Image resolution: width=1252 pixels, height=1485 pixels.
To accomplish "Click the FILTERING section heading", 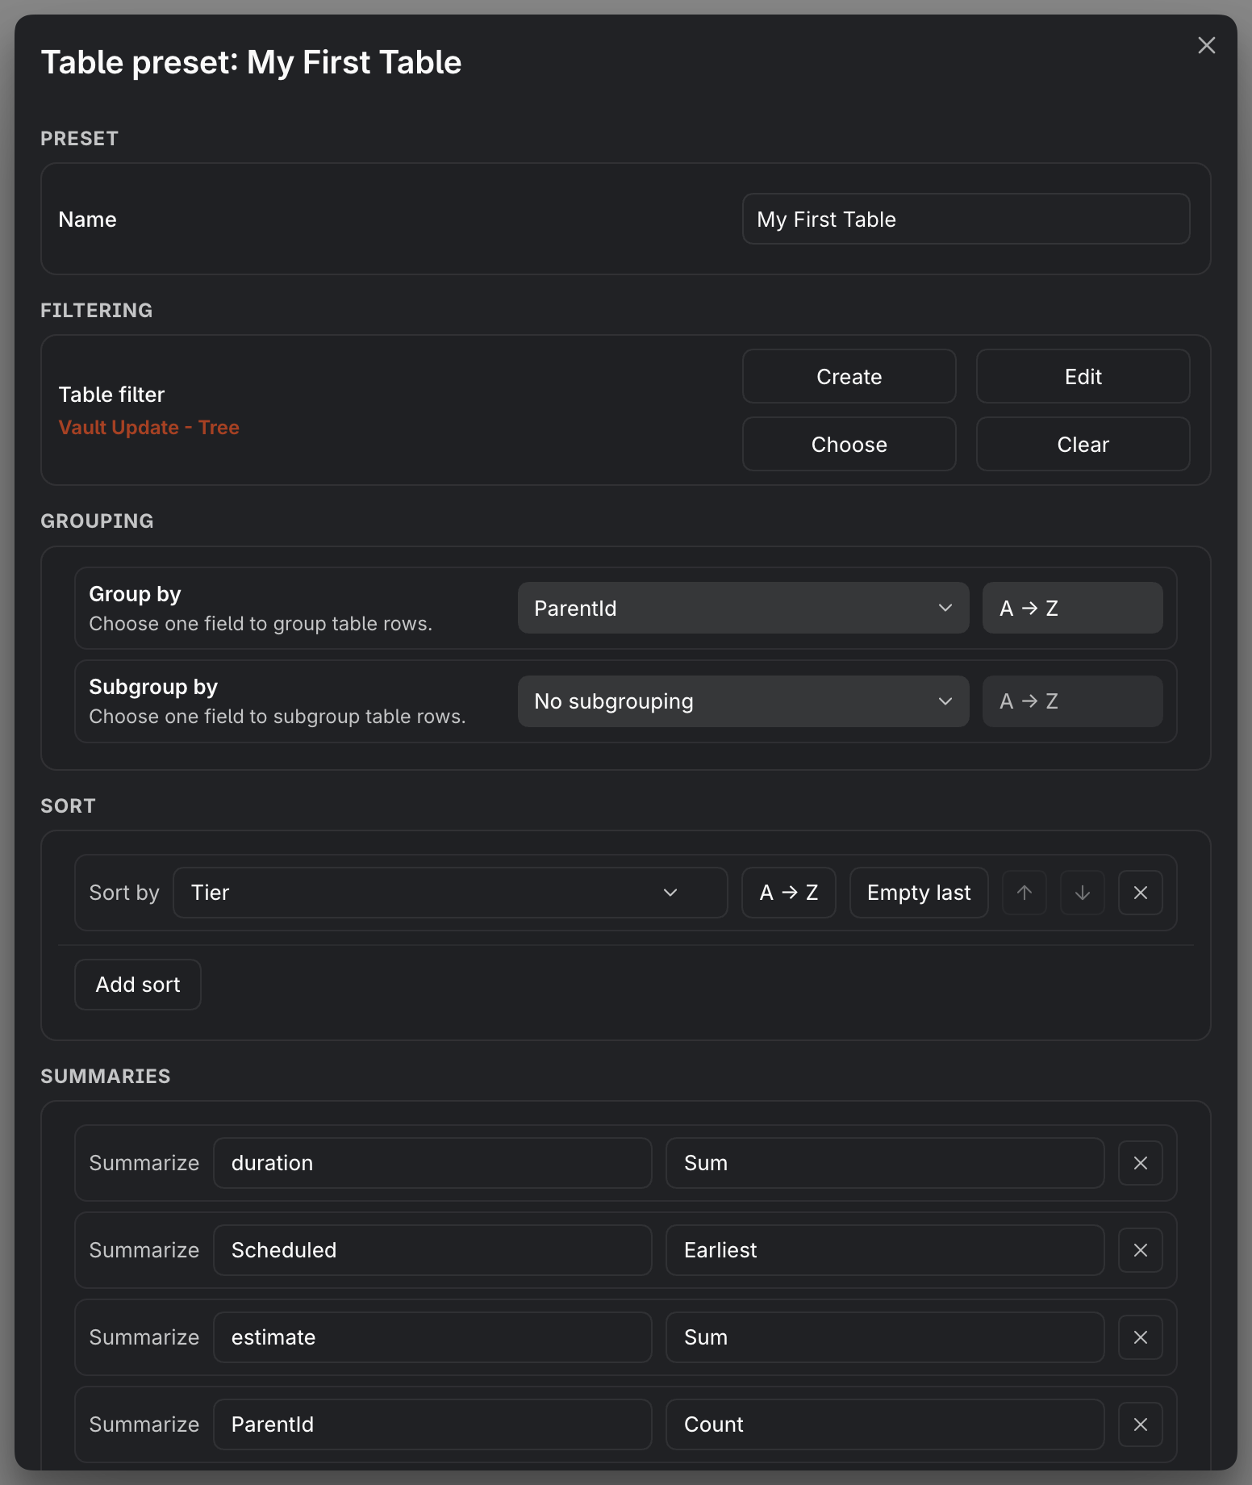I will (96, 310).
